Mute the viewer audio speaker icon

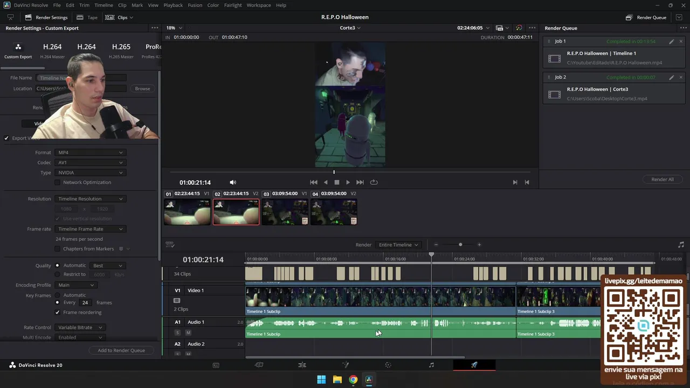tap(233, 183)
